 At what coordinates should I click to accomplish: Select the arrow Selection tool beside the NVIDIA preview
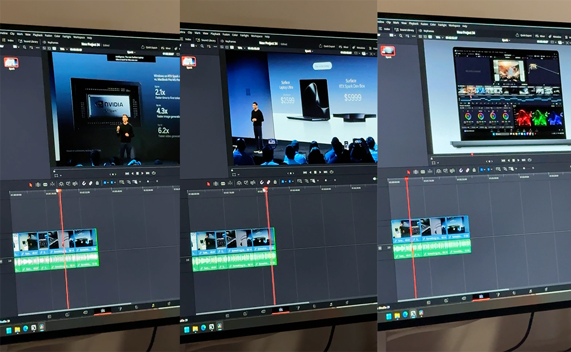pos(31,185)
